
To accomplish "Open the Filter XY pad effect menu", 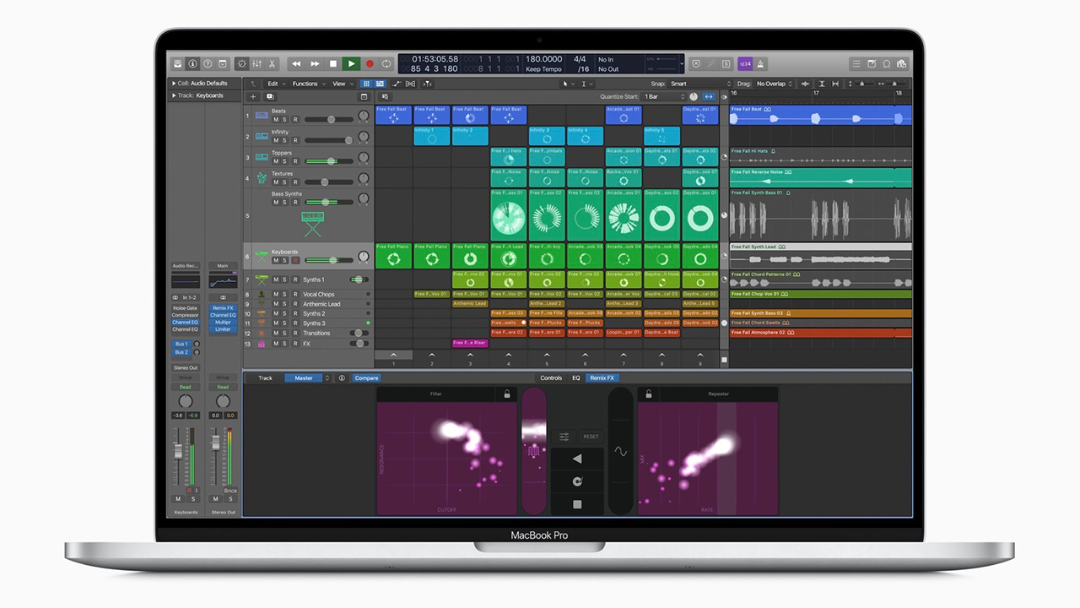I will point(435,394).
